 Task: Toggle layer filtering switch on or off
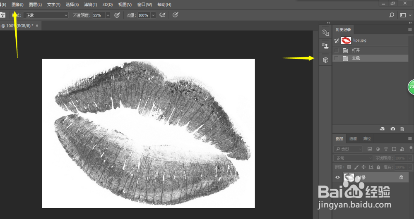tap(411, 148)
